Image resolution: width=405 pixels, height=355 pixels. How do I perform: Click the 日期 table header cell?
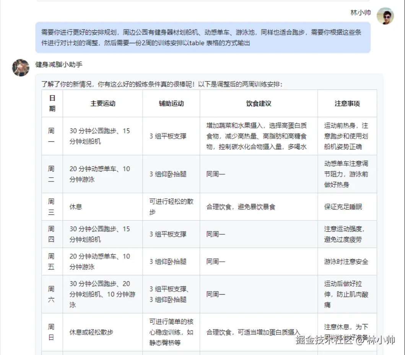coord(52,103)
